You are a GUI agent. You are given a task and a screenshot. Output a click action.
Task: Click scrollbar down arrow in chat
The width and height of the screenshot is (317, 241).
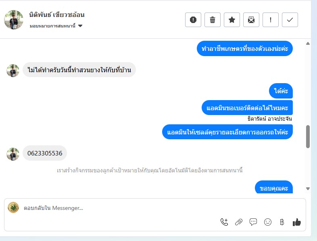pyautogui.click(x=308, y=189)
